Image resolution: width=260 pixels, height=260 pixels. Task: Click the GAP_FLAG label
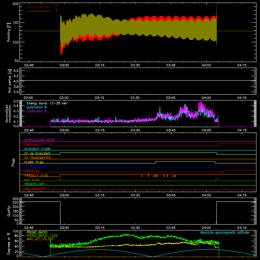point(32,145)
